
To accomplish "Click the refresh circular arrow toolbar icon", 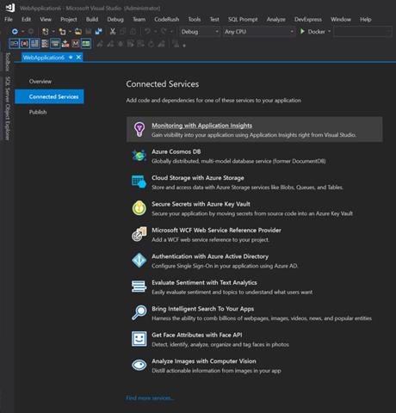I will click(152, 44).
